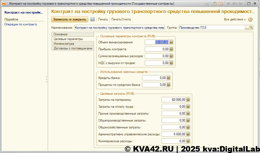260x153 pixels.
Task: Click the ПечатьОтчета toolbar command
Action: coord(121,19)
